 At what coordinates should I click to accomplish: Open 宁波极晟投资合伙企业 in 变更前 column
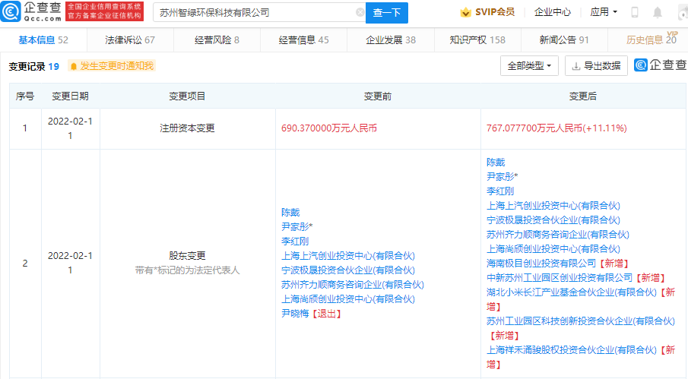[x=348, y=270]
